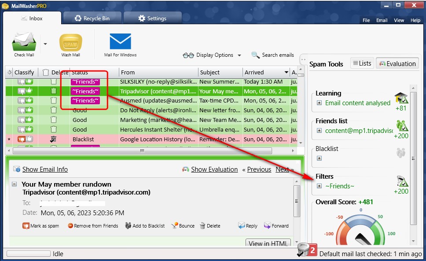Tick delete checkbox for Tripadvisor email
Viewport: 426px width, 261px height.
[x=54, y=91]
